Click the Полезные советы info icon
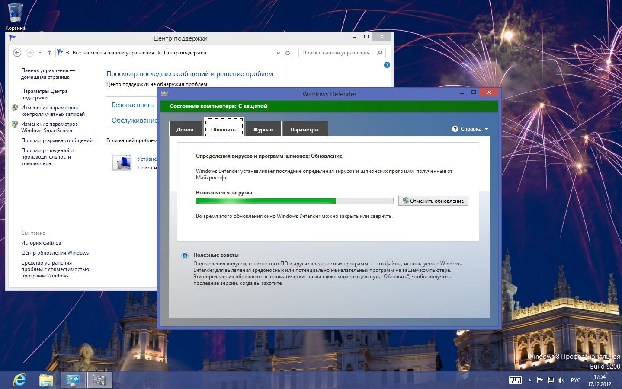Viewport: 622px width, 389px height. (x=185, y=255)
